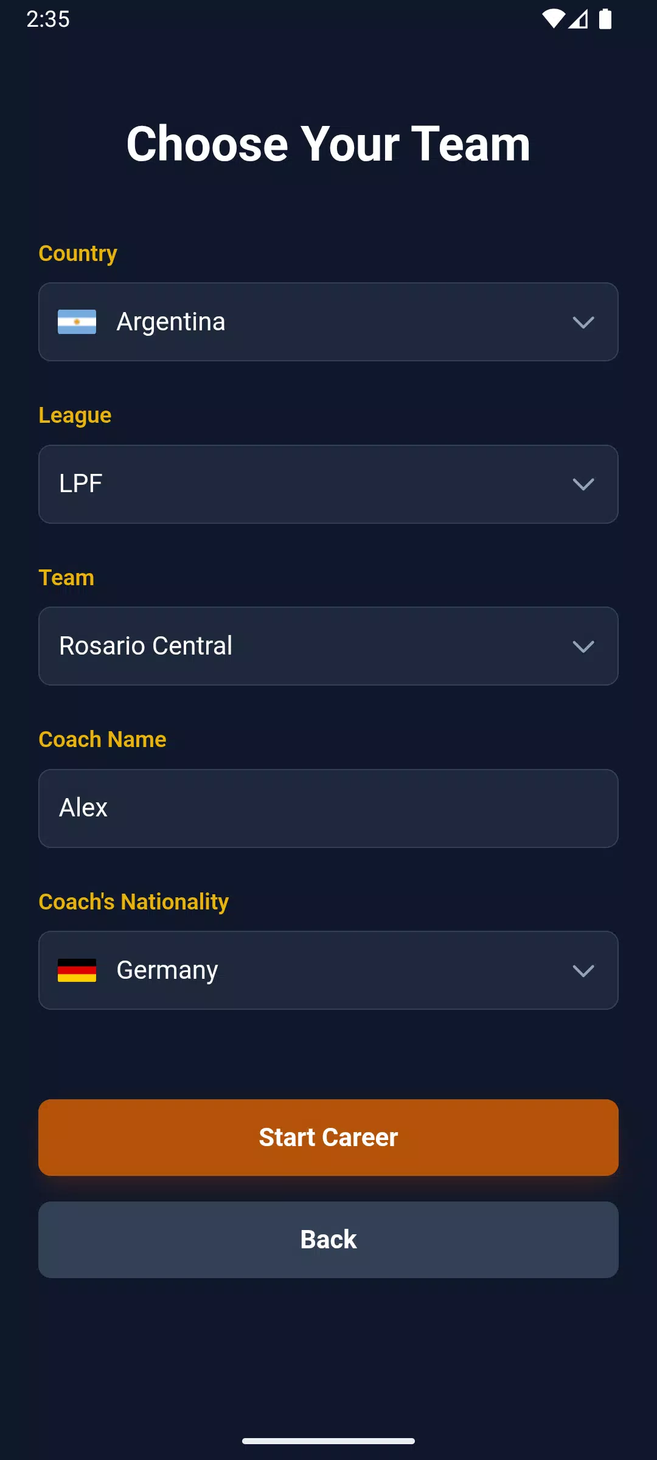Image resolution: width=657 pixels, height=1460 pixels.
Task: Tap the Germany flag icon
Action: pyautogui.click(x=77, y=970)
